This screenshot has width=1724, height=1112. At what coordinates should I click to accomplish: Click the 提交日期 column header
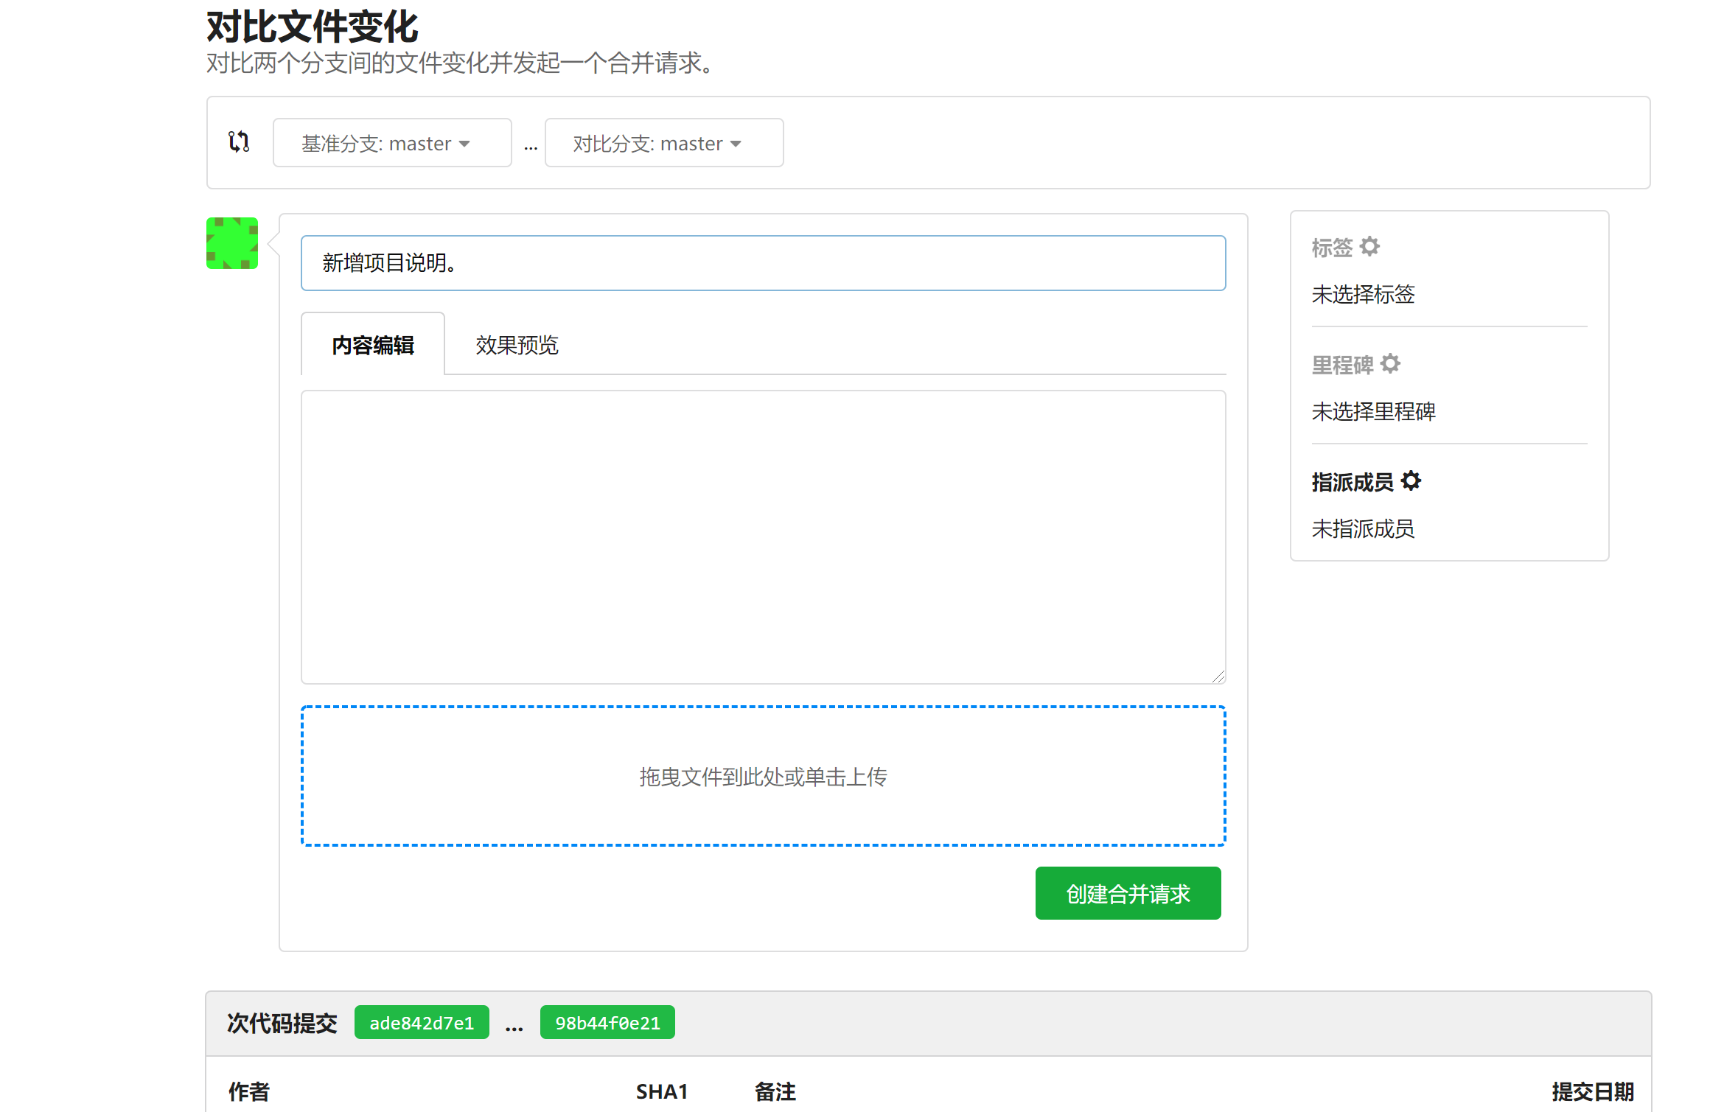1592,1091
